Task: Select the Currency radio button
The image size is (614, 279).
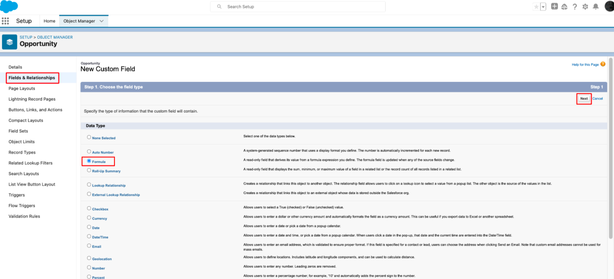Action: 89,218
